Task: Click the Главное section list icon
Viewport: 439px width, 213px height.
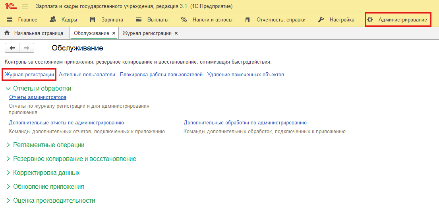Action: [10, 19]
